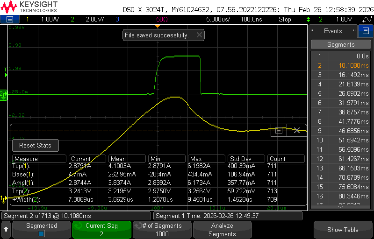374x239 pixels.
Task: Click Segment 2 of 713 status field
Action: coord(76,216)
